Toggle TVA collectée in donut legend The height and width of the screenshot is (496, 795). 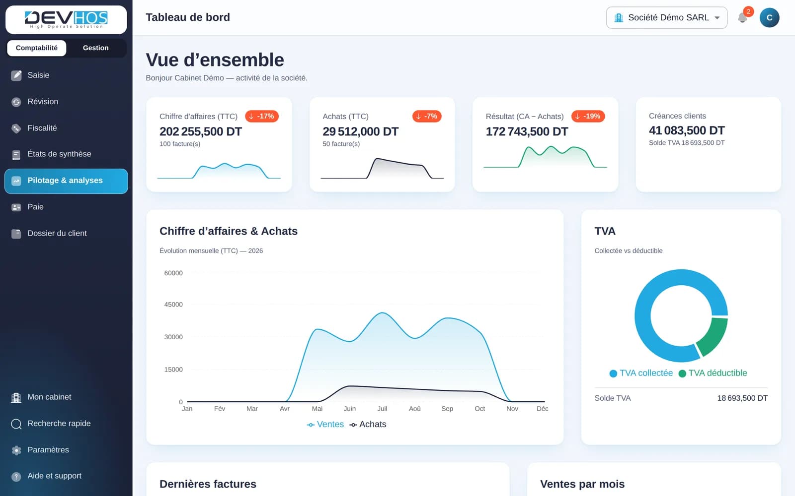click(641, 373)
